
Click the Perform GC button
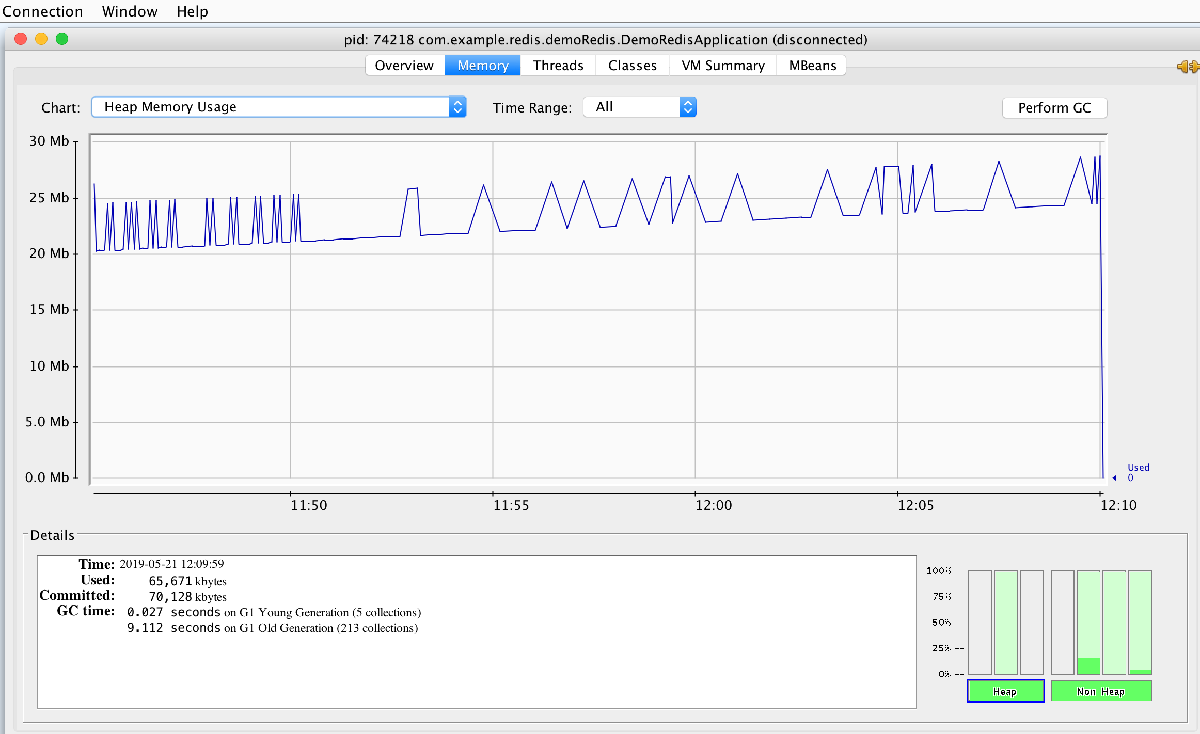[x=1054, y=107]
